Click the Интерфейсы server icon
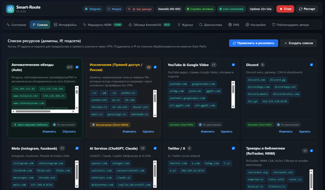The width and height of the screenshot is (325, 190). click(x=55, y=25)
